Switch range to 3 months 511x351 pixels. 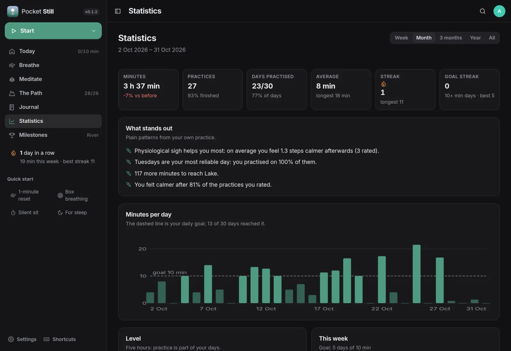pos(451,38)
